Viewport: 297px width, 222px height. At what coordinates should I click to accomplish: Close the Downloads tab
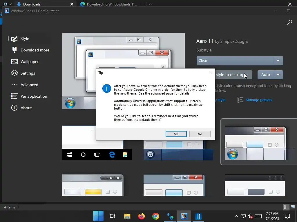click(x=72, y=4)
